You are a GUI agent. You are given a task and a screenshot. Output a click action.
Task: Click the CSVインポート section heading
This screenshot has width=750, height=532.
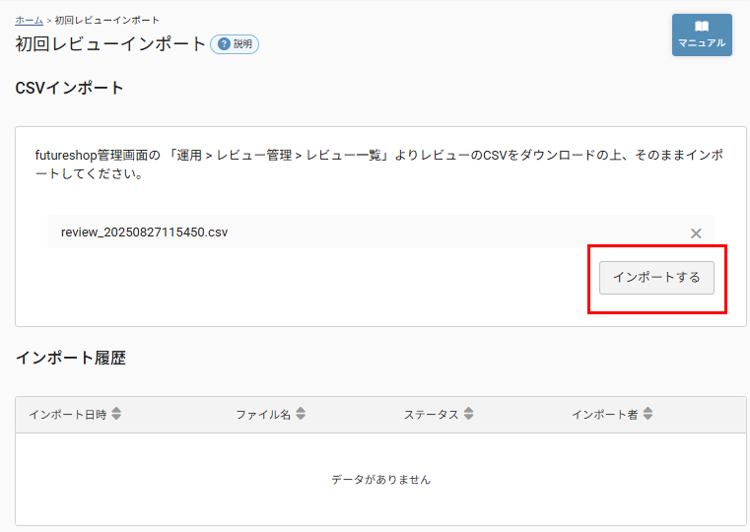70,89
